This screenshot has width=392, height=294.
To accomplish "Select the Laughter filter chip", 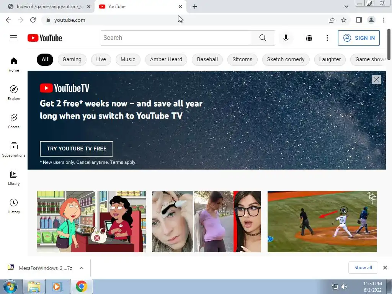I will pos(330,59).
